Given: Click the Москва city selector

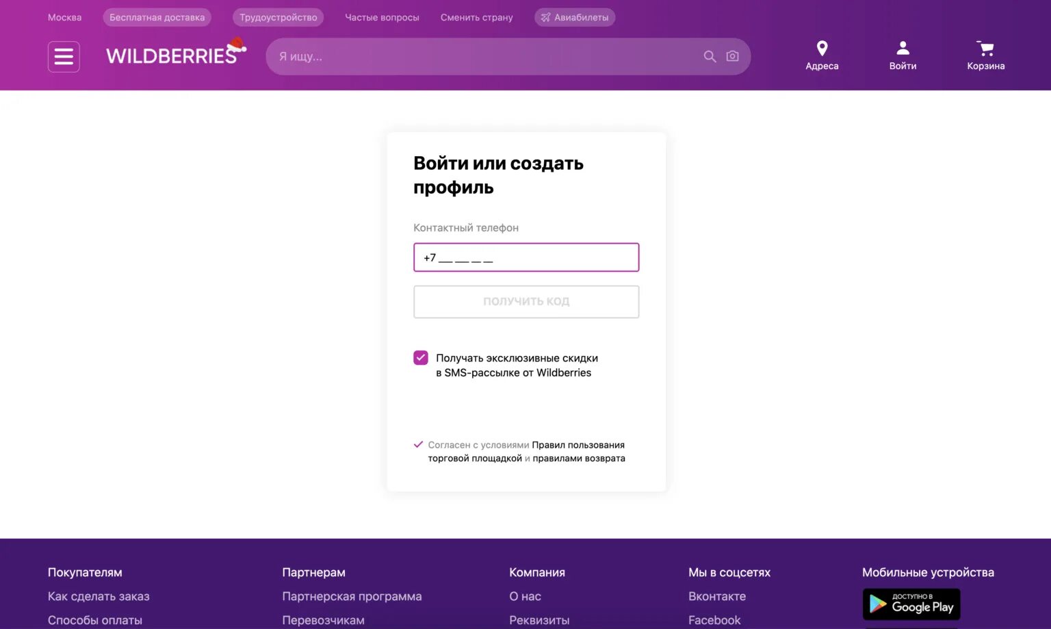Looking at the screenshot, I should [x=64, y=17].
